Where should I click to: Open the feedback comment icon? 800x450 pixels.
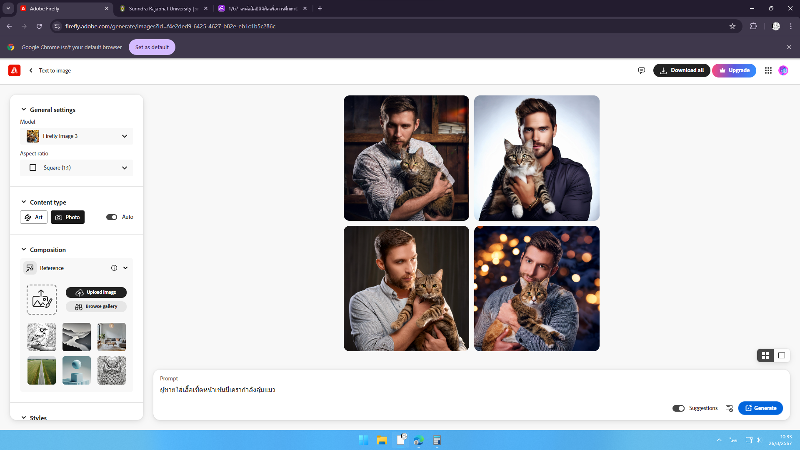[x=641, y=70]
